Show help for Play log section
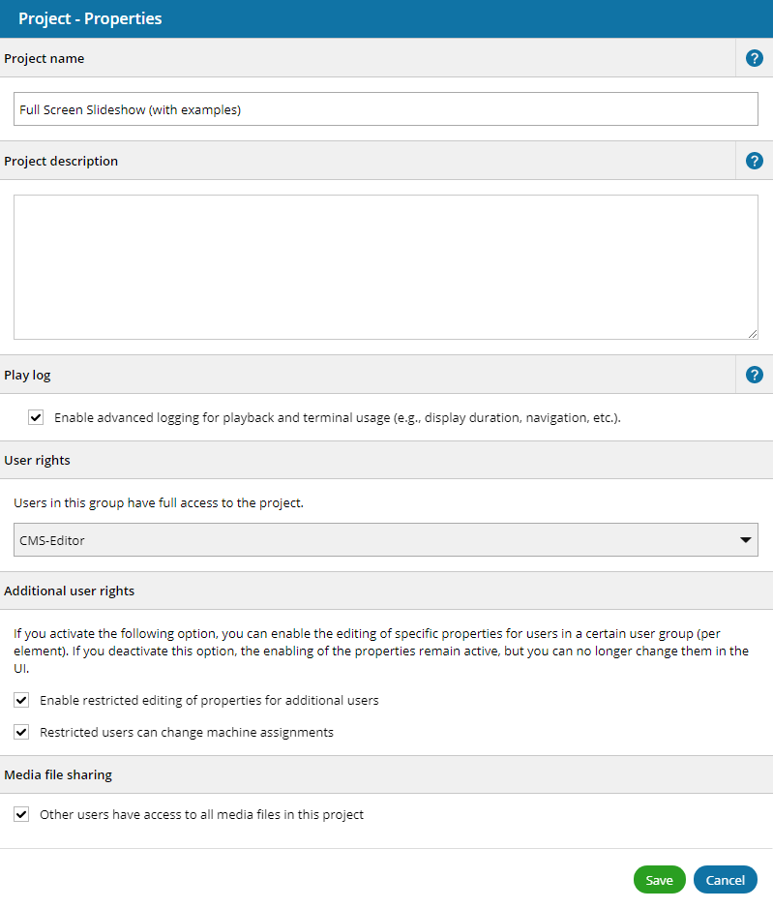This screenshot has height=909, width=773. 755,375
